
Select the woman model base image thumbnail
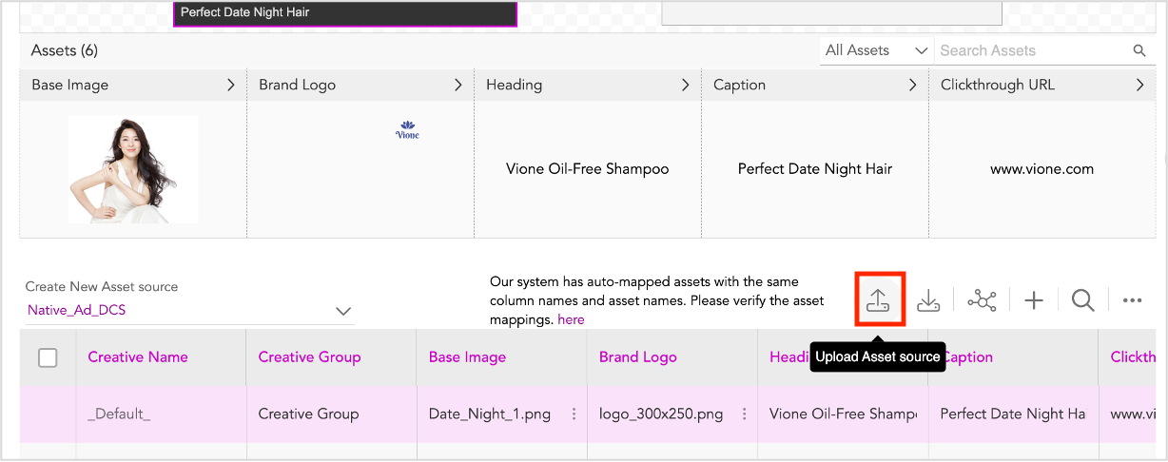click(133, 169)
